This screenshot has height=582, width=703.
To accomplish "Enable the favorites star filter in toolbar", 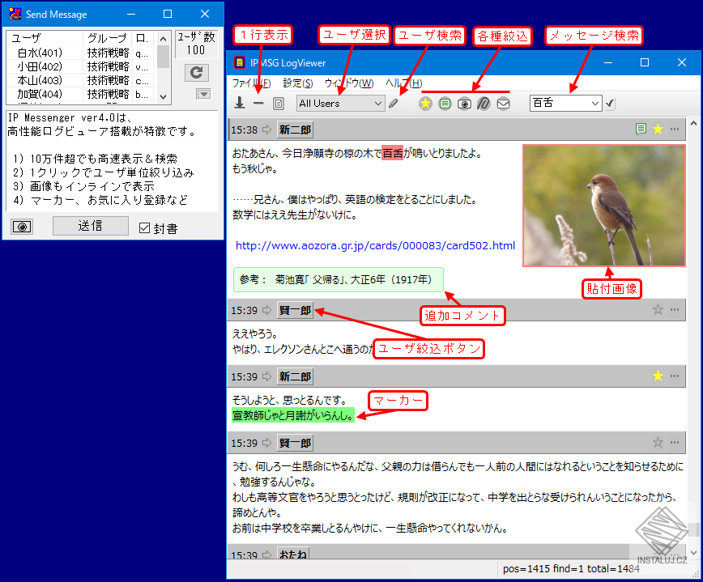I will pos(425,104).
